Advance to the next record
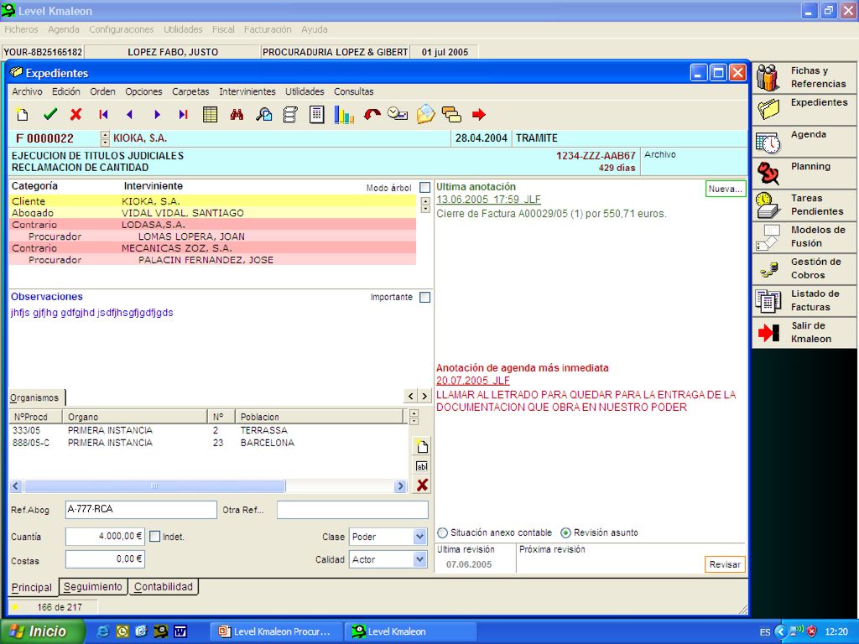This screenshot has height=644, width=859. pos(157,114)
